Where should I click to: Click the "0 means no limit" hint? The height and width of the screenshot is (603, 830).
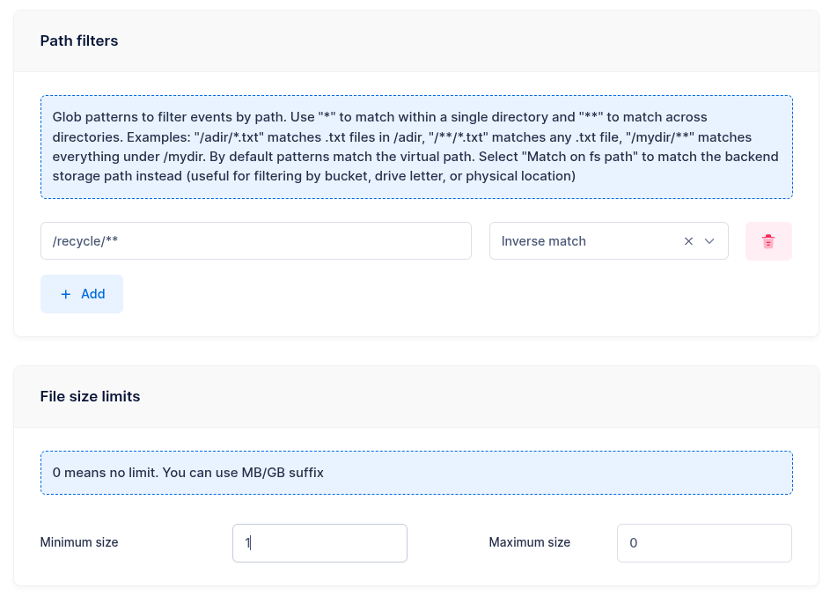(105, 473)
